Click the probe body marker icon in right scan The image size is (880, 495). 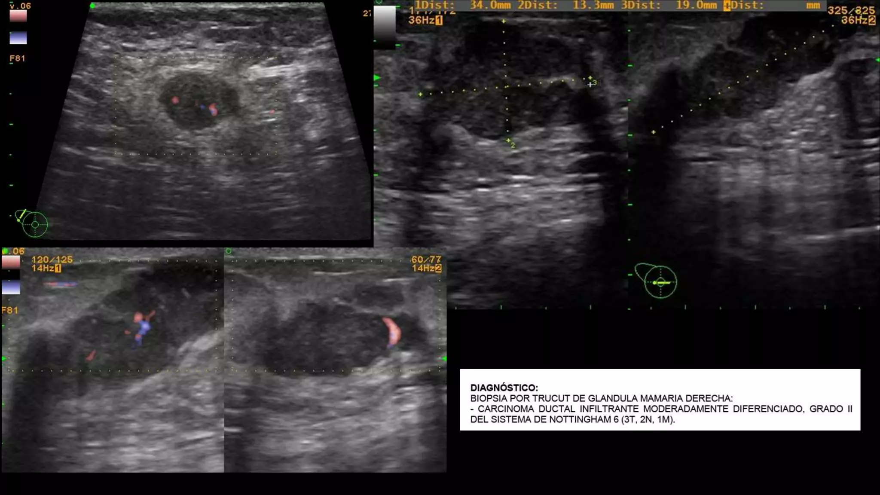(656, 281)
